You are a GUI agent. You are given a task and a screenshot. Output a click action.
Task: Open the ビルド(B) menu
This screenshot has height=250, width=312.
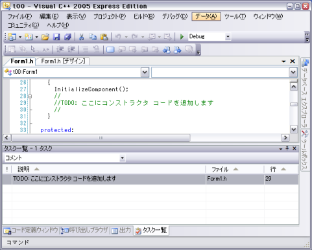pyautogui.click(x=144, y=16)
